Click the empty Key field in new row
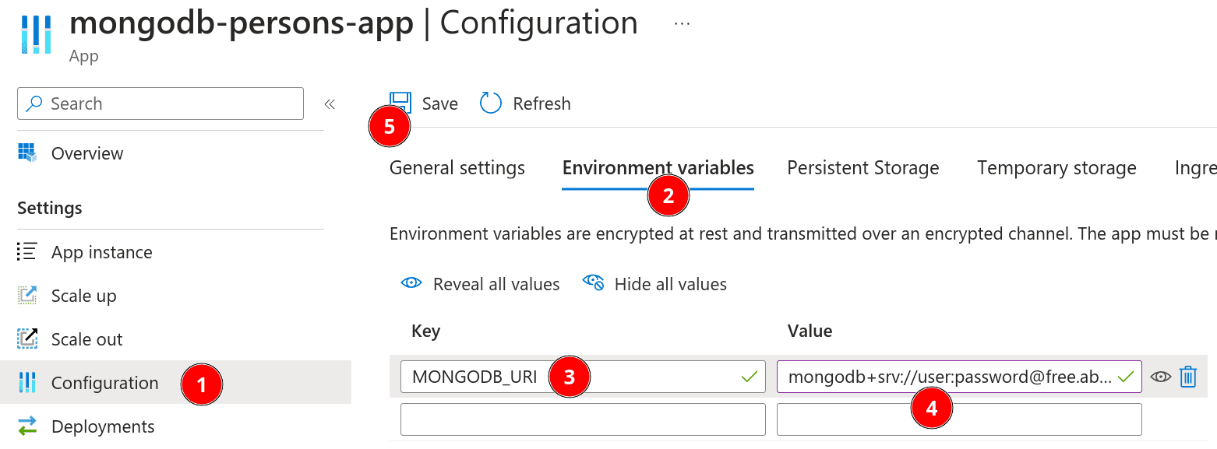 click(583, 419)
